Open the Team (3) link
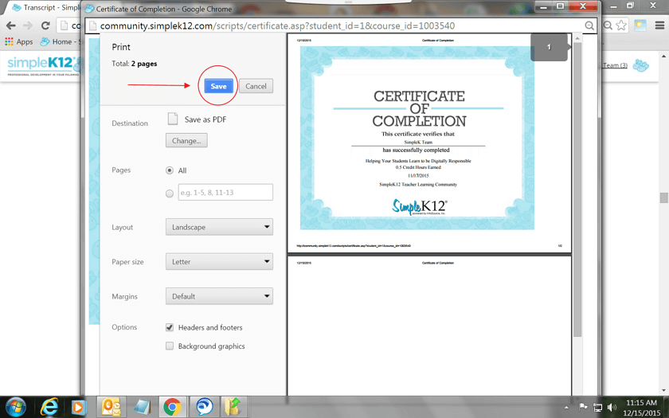This screenshot has width=669, height=418. [x=615, y=65]
